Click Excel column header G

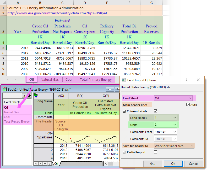(x=151, y=3)
